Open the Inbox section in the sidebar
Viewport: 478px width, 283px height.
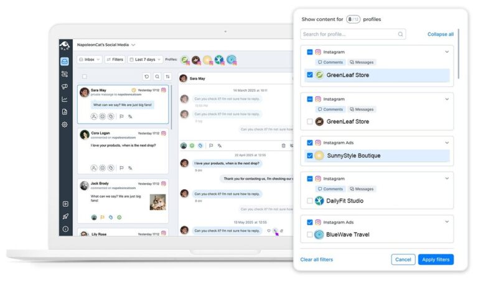pyautogui.click(x=65, y=62)
